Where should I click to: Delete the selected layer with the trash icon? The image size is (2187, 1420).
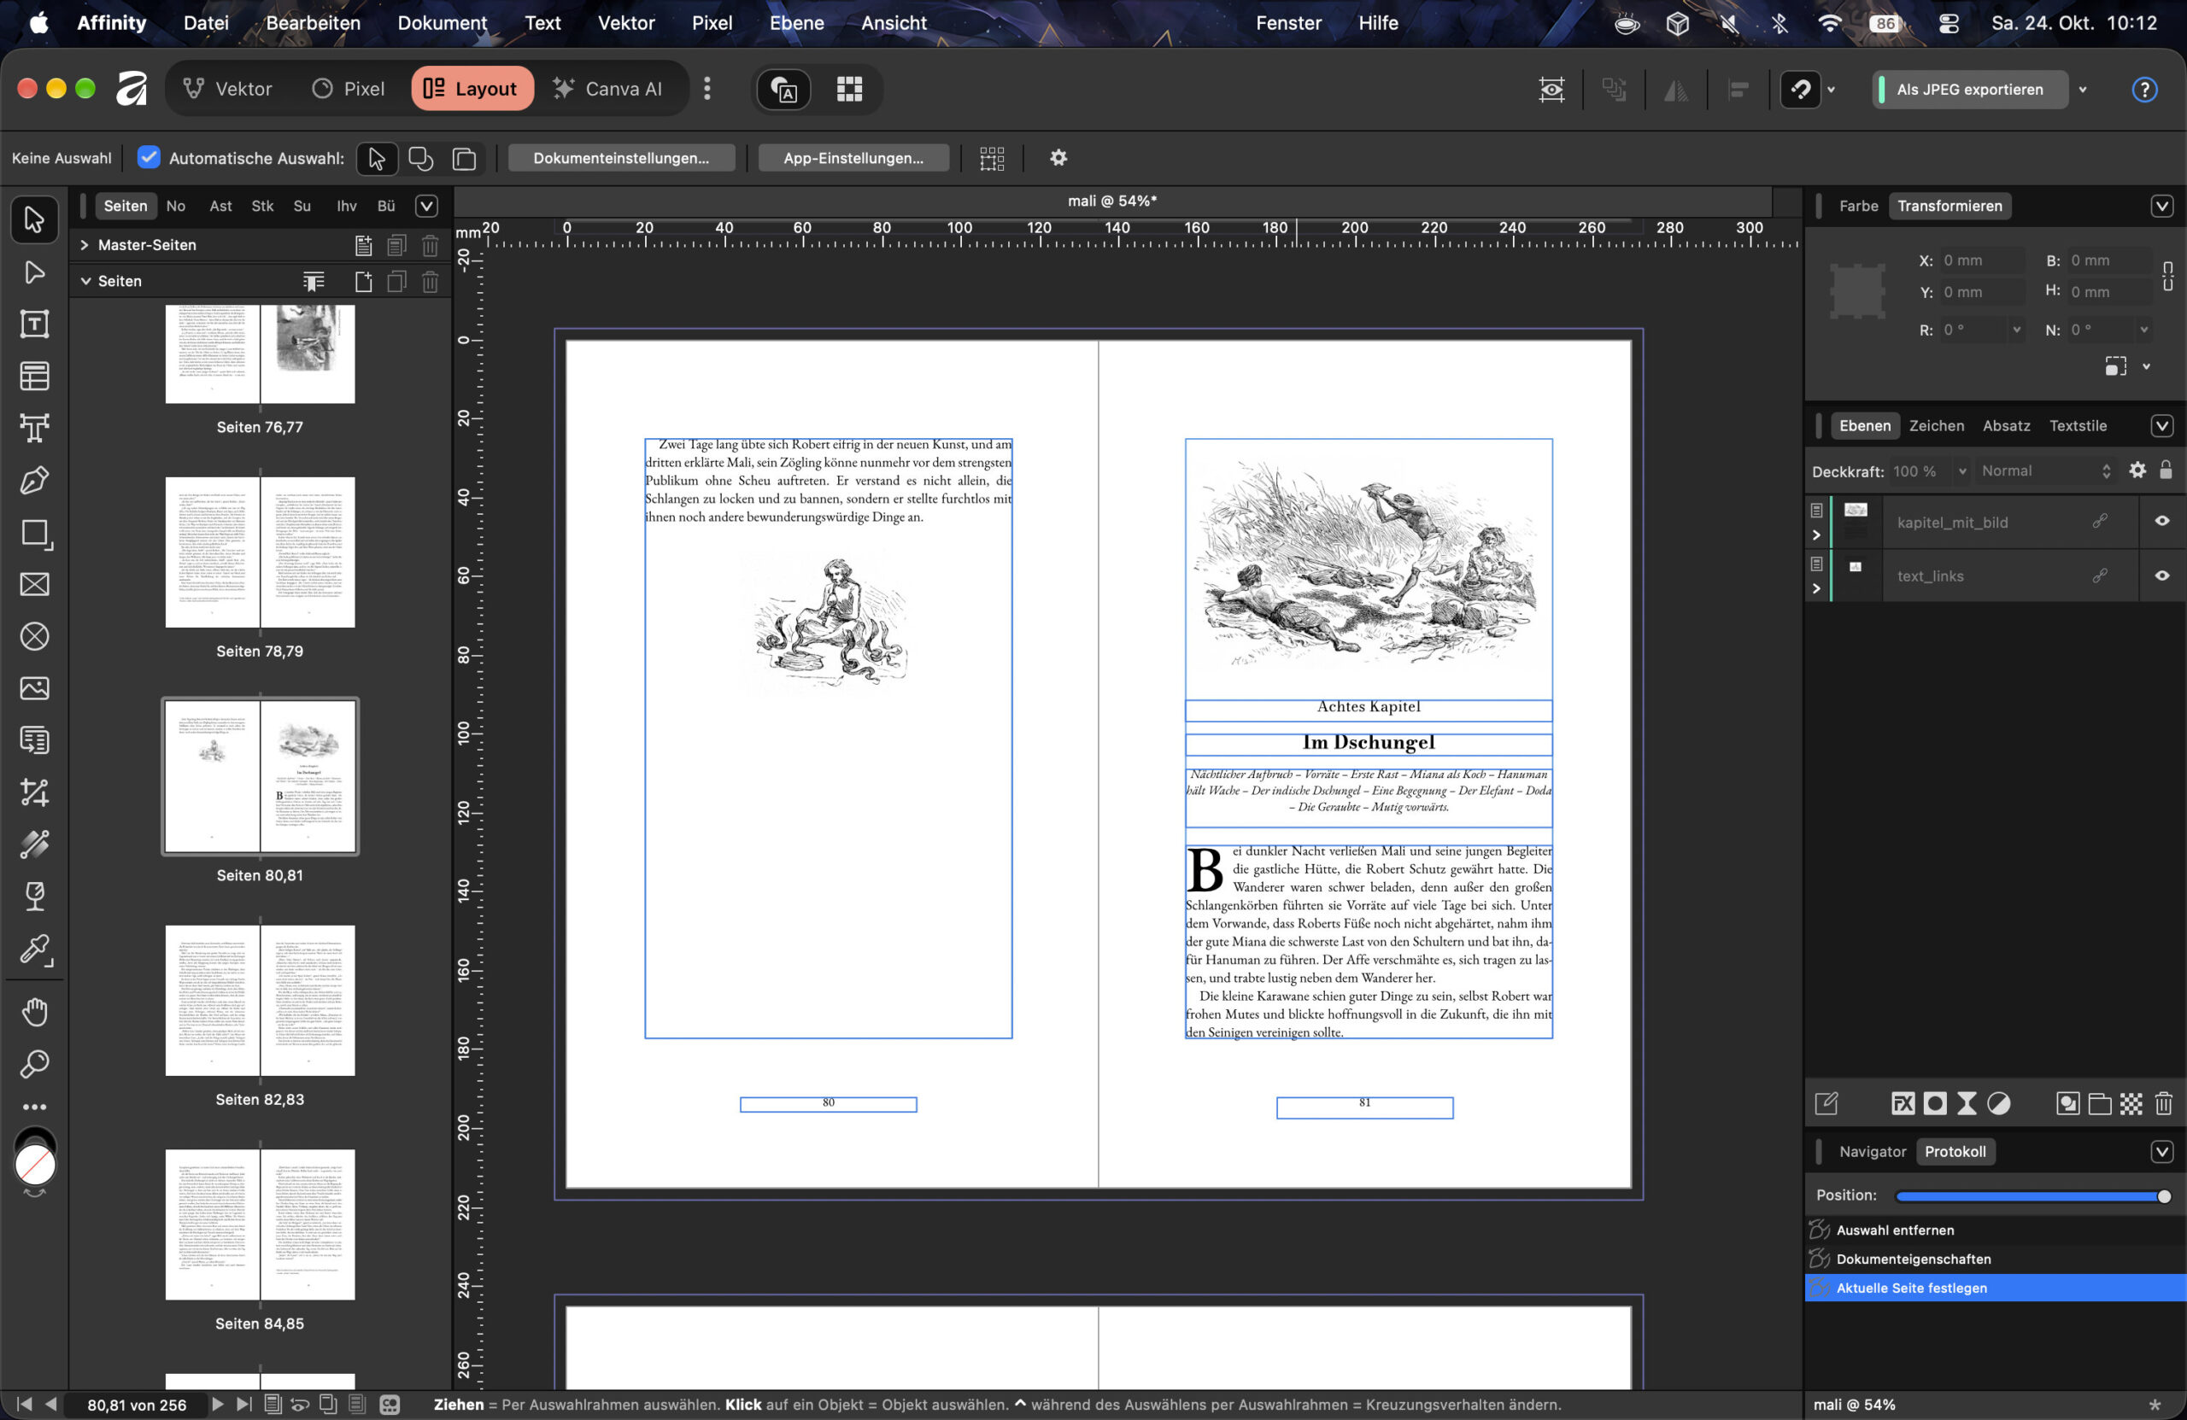pyautogui.click(x=2163, y=1103)
